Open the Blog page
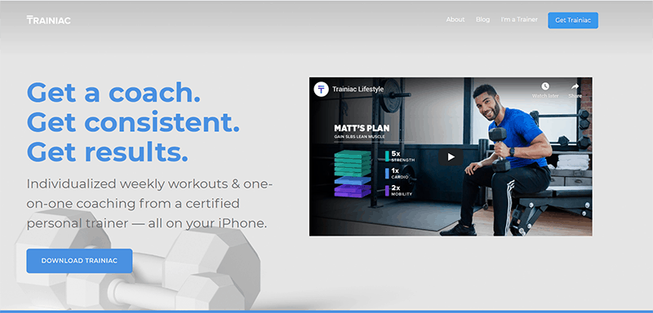This screenshot has height=313, width=653. pyautogui.click(x=482, y=20)
